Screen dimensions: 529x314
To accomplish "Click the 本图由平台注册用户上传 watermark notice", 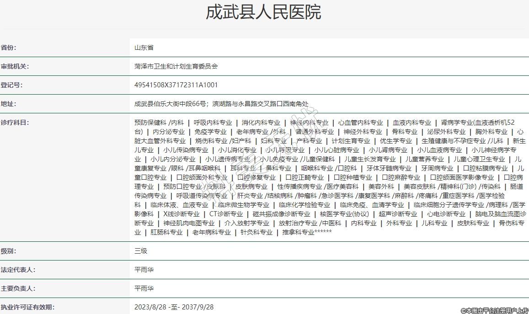I will tap(494, 311).
